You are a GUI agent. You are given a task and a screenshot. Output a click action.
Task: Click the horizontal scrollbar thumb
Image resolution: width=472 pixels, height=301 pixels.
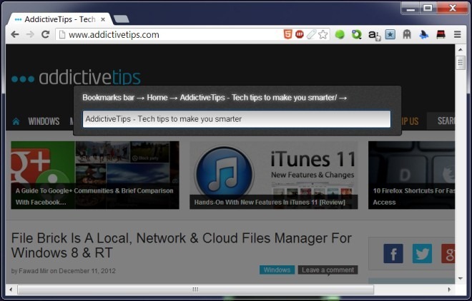click(196, 290)
